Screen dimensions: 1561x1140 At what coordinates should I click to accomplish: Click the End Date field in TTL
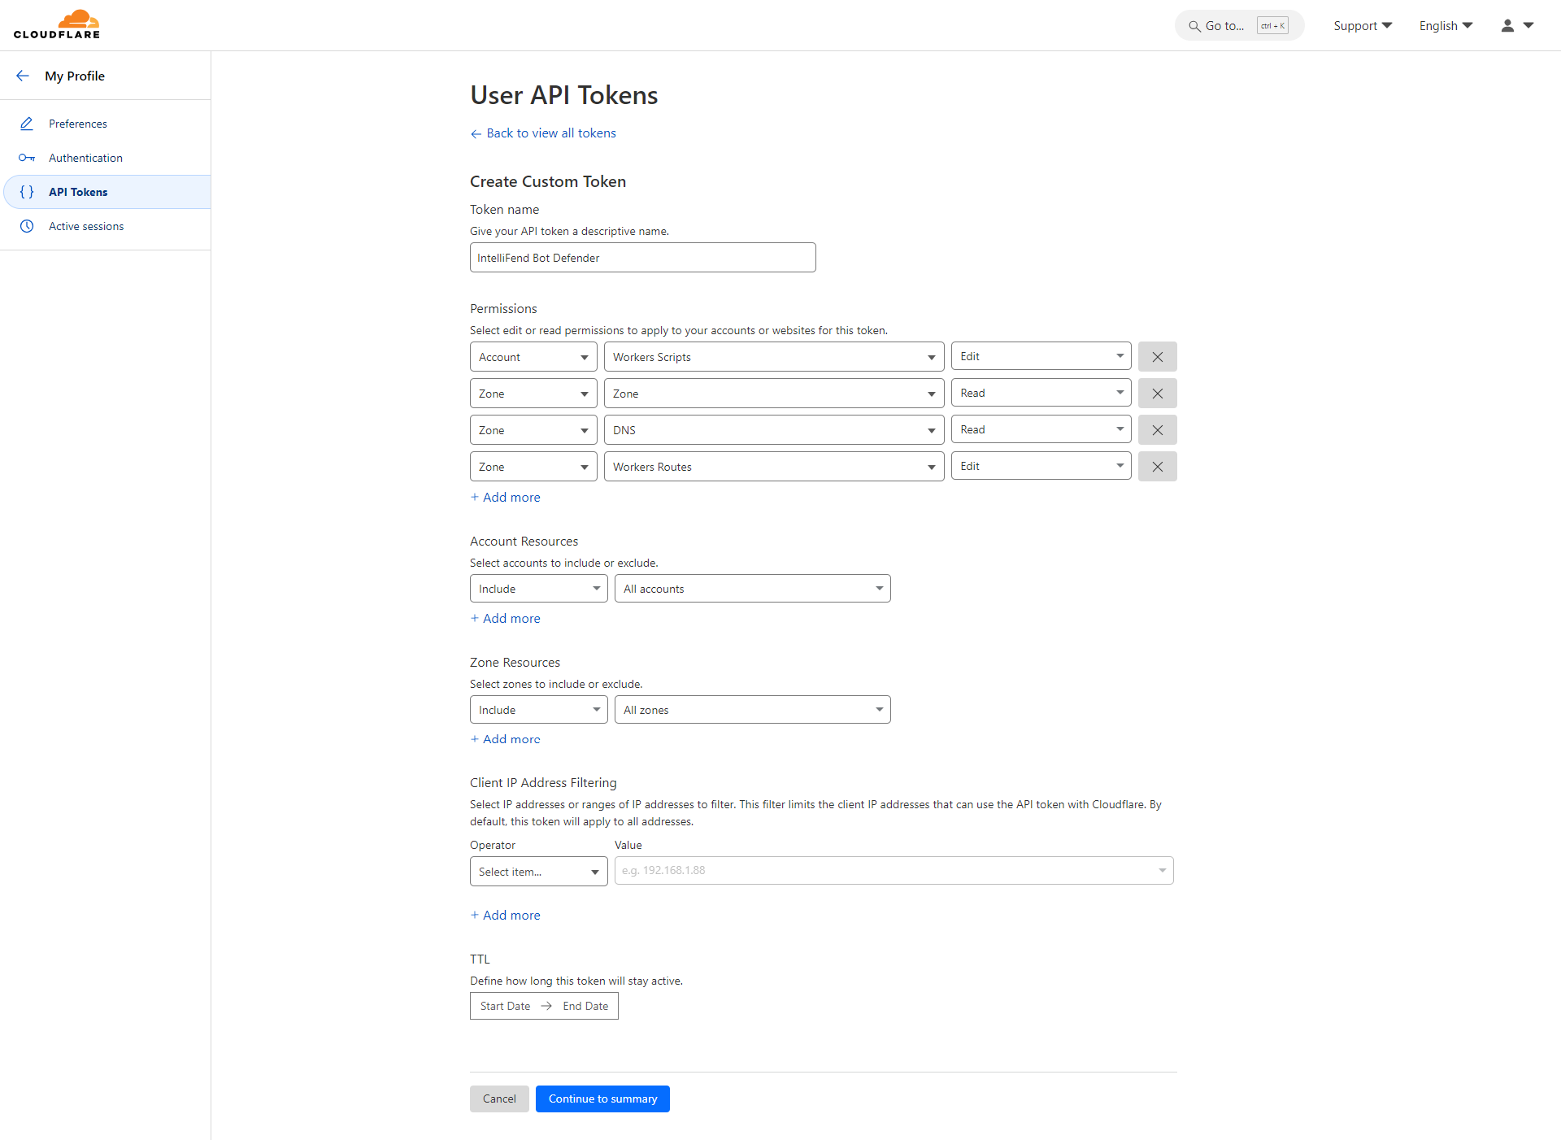(585, 1007)
